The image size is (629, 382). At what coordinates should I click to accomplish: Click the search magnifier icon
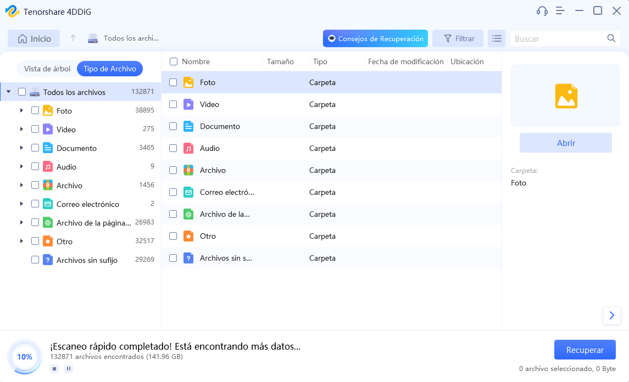(611, 38)
